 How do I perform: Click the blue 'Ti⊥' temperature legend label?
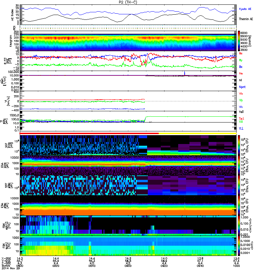pyautogui.click(x=241, y=129)
